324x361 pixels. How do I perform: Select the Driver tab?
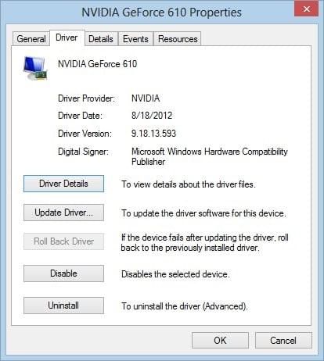click(67, 38)
